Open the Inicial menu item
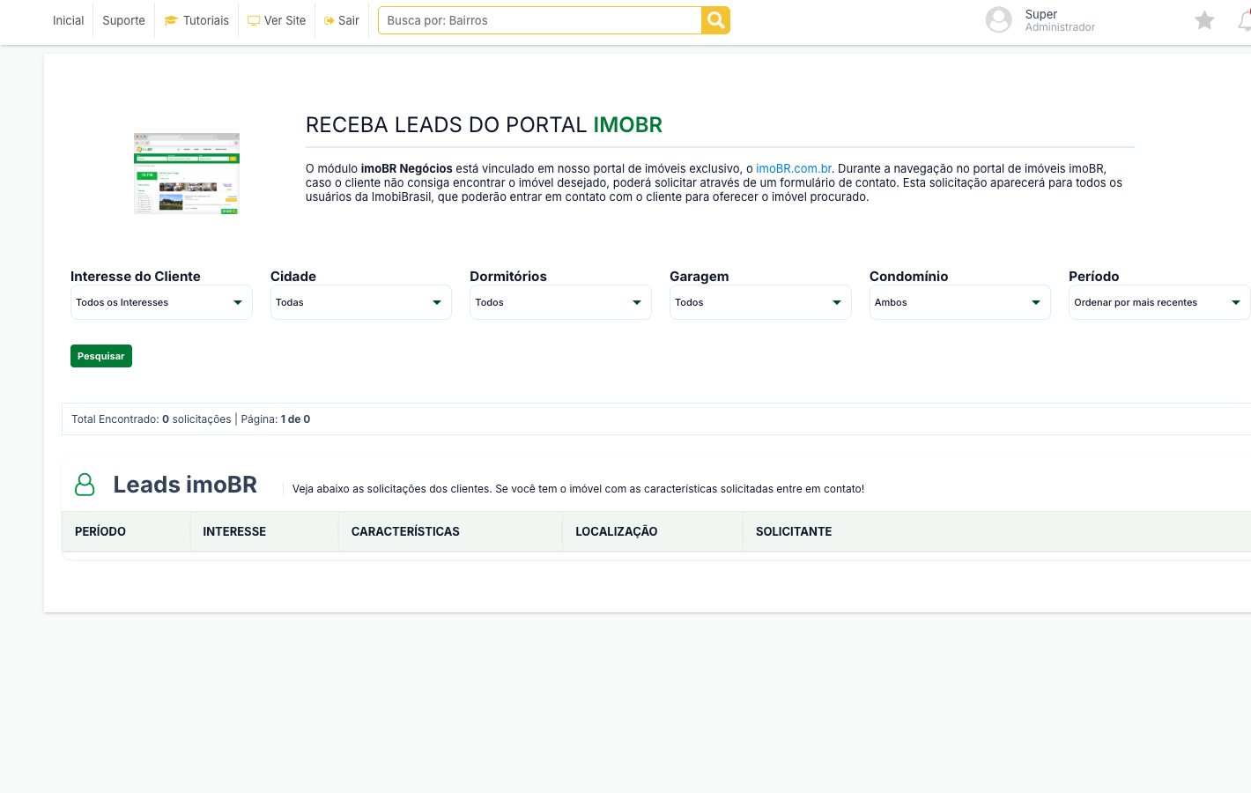 [68, 20]
